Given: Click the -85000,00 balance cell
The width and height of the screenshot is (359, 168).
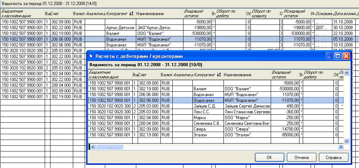Looking at the screenshot, I should (x=285, y=135).
